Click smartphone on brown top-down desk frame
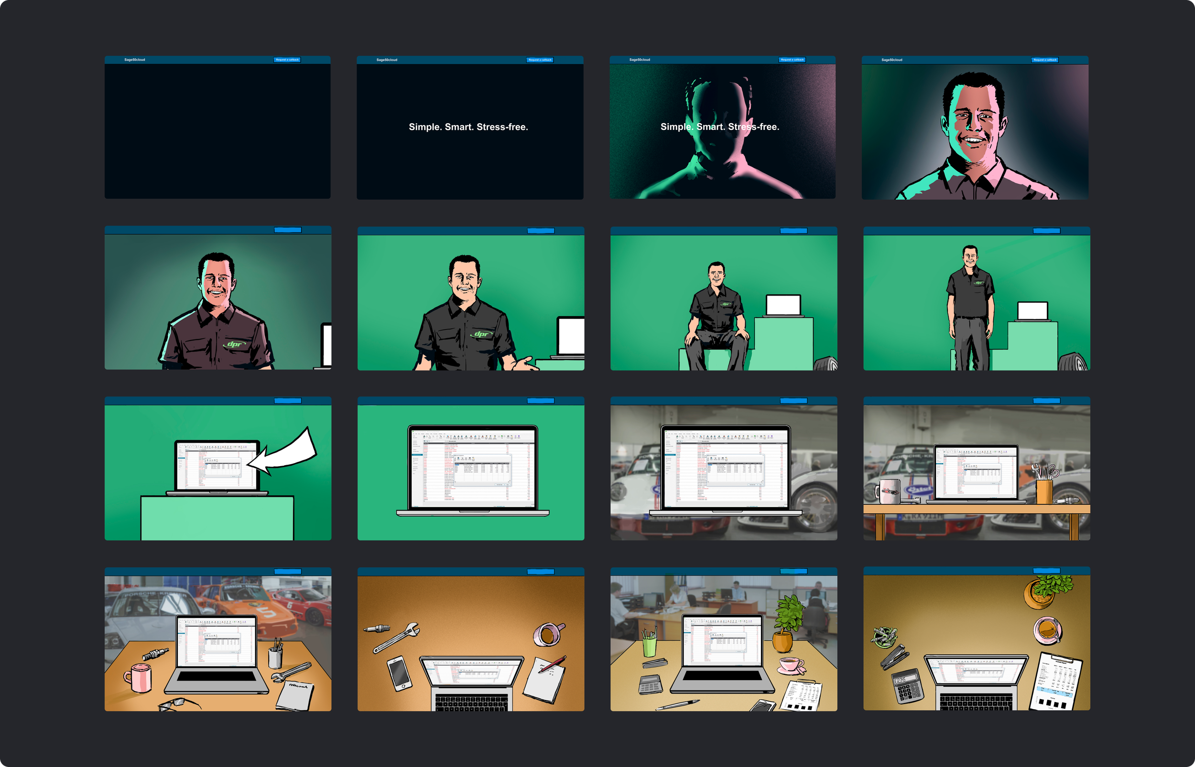This screenshot has height=767, width=1195. pos(400,673)
